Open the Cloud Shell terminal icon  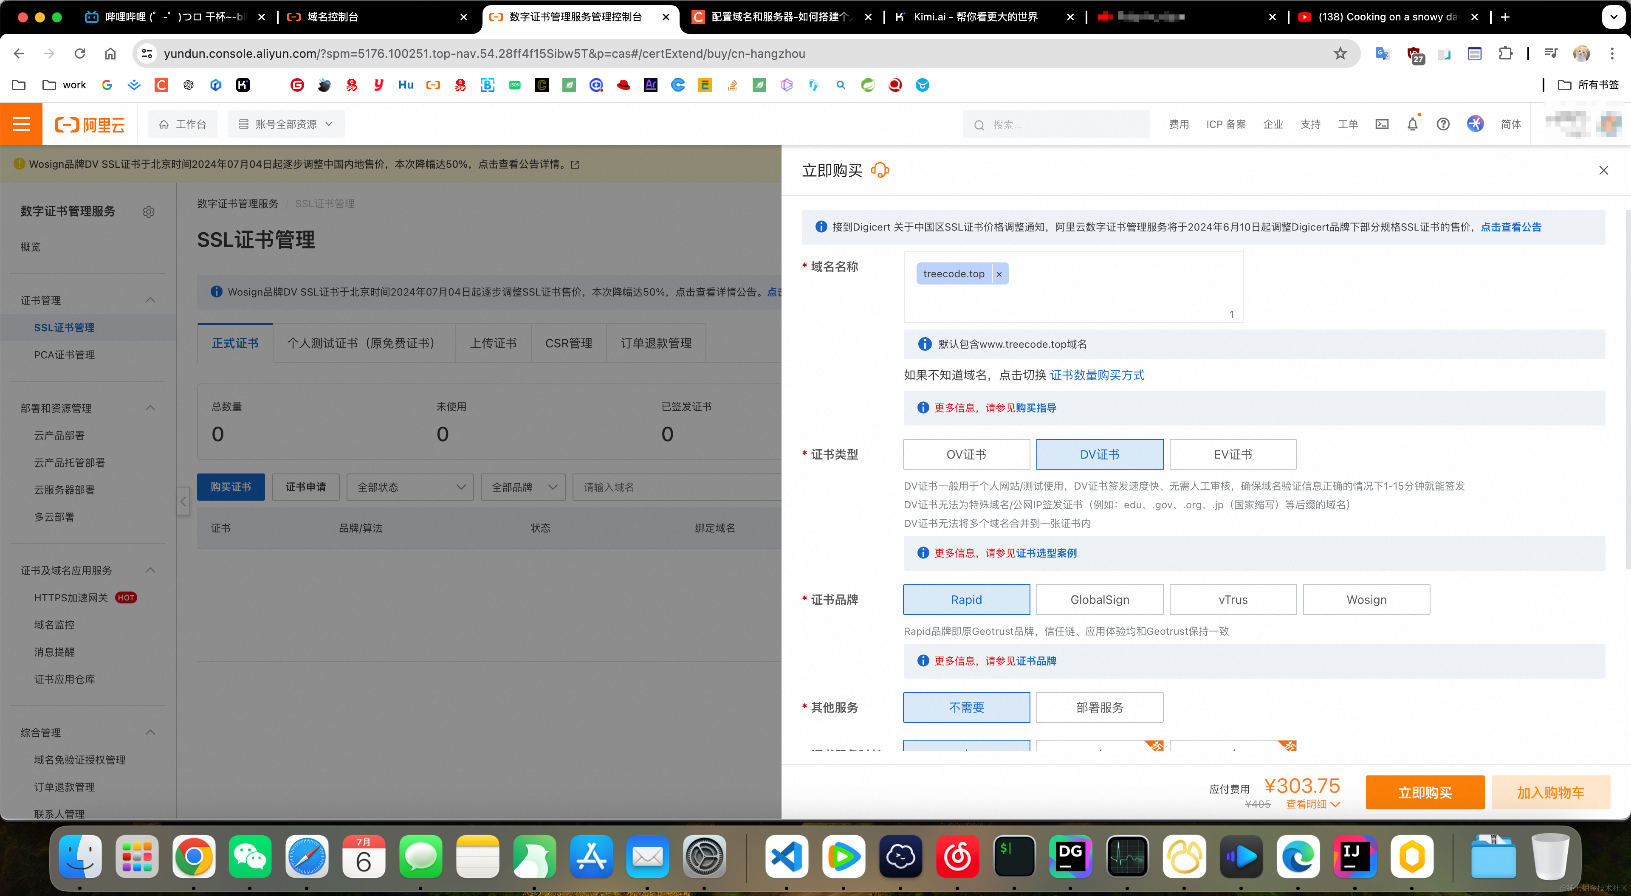pyautogui.click(x=1382, y=124)
